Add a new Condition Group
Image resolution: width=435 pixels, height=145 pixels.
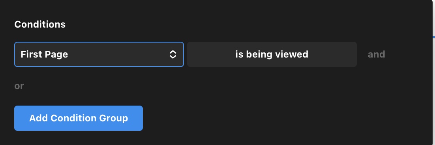[x=79, y=118]
